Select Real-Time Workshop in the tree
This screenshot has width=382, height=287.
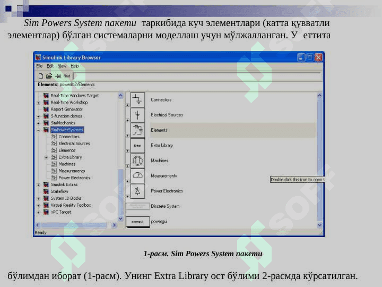tap(69, 102)
